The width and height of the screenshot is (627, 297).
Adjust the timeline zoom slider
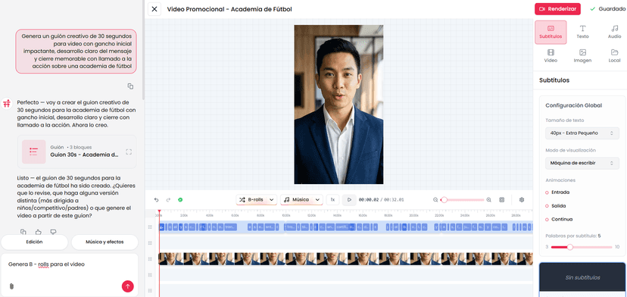pyautogui.click(x=462, y=200)
